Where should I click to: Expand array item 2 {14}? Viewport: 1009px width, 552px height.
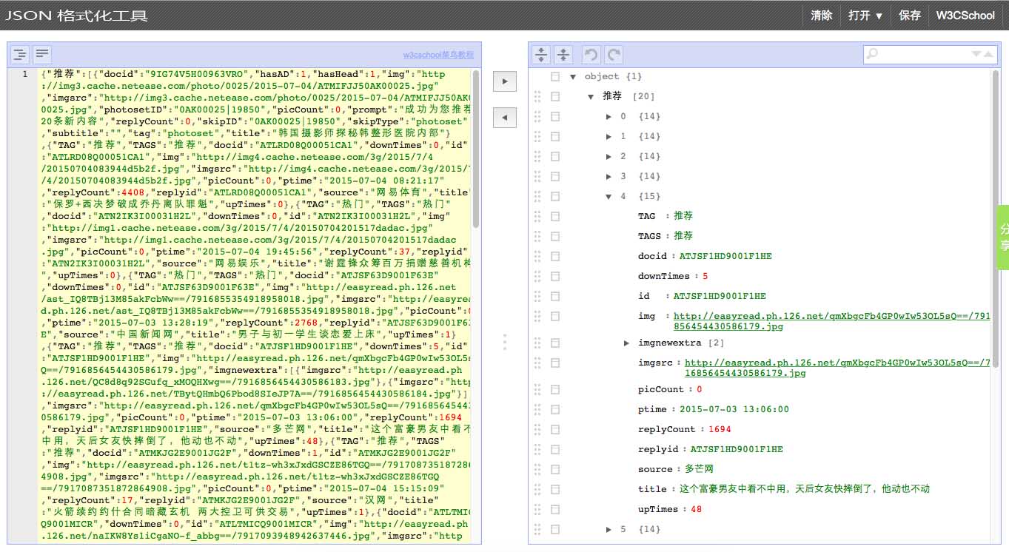coord(609,156)
